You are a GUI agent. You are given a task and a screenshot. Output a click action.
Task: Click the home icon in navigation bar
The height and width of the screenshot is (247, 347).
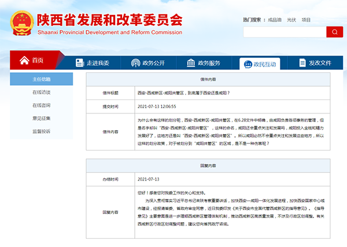click(x=24, y=60)
